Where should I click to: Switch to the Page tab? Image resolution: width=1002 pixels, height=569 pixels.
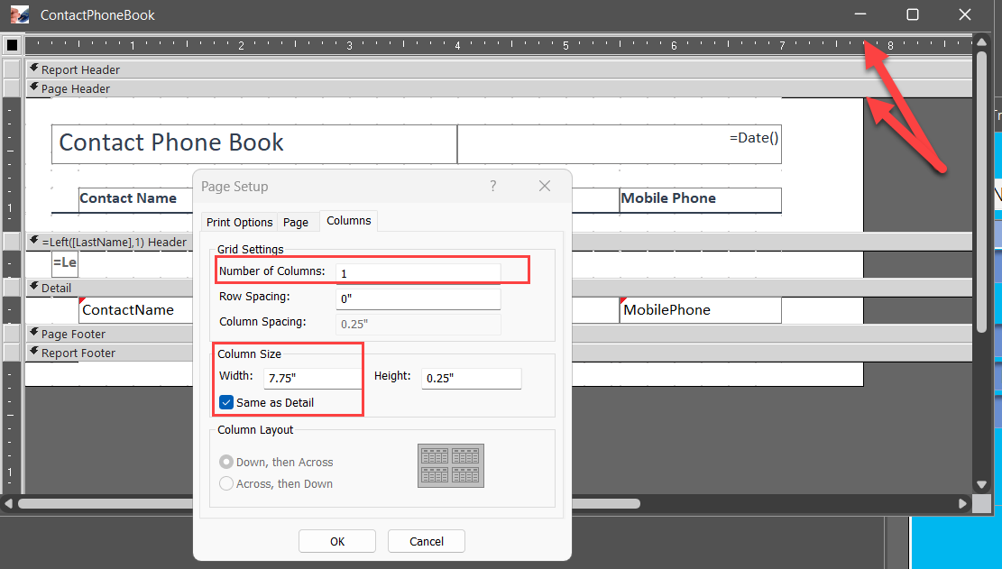296,222
